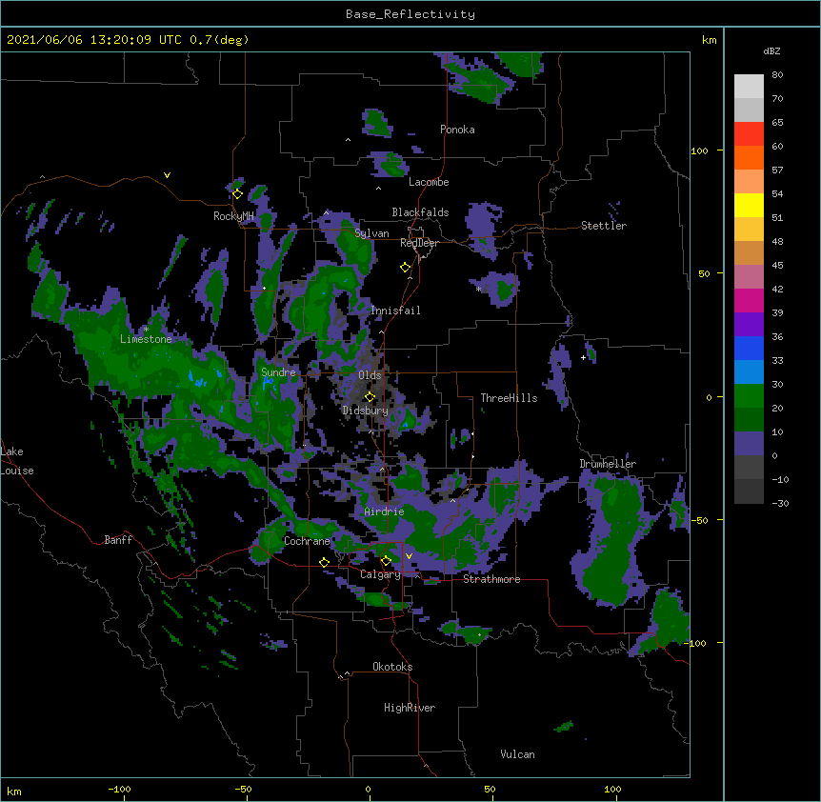
Task: Click the Didsbury town label
Action: coord(365,411)
